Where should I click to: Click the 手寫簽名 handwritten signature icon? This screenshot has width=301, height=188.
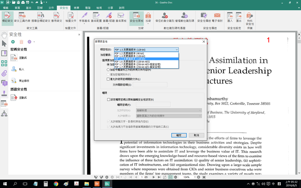(84, 17)
